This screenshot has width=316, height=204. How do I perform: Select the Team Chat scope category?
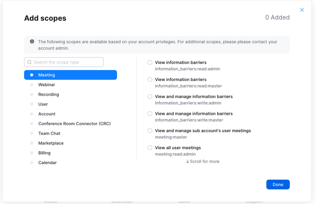tap(49, 133)
